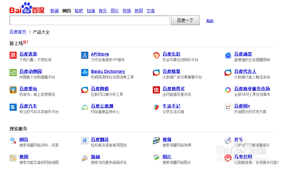Click the 百度动物园 green icon
This screenshot has width=282, height=169.
click(13, 73)
